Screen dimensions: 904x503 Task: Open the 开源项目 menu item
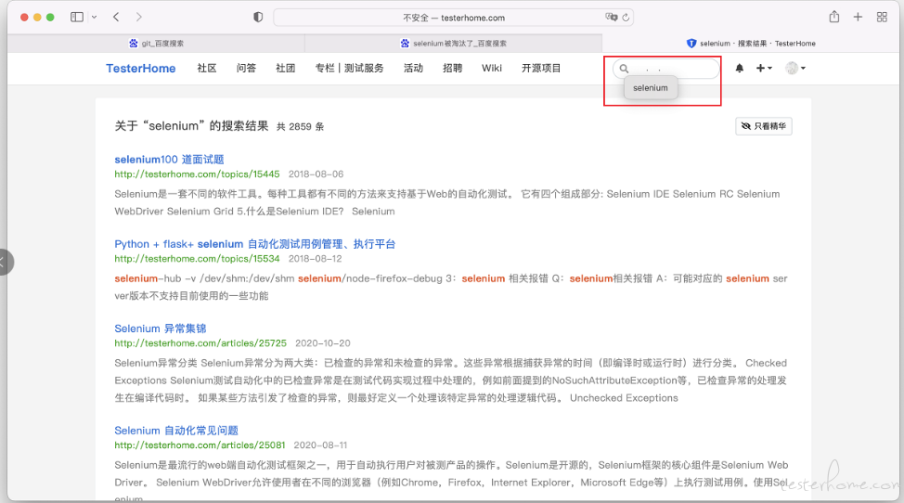541,68
